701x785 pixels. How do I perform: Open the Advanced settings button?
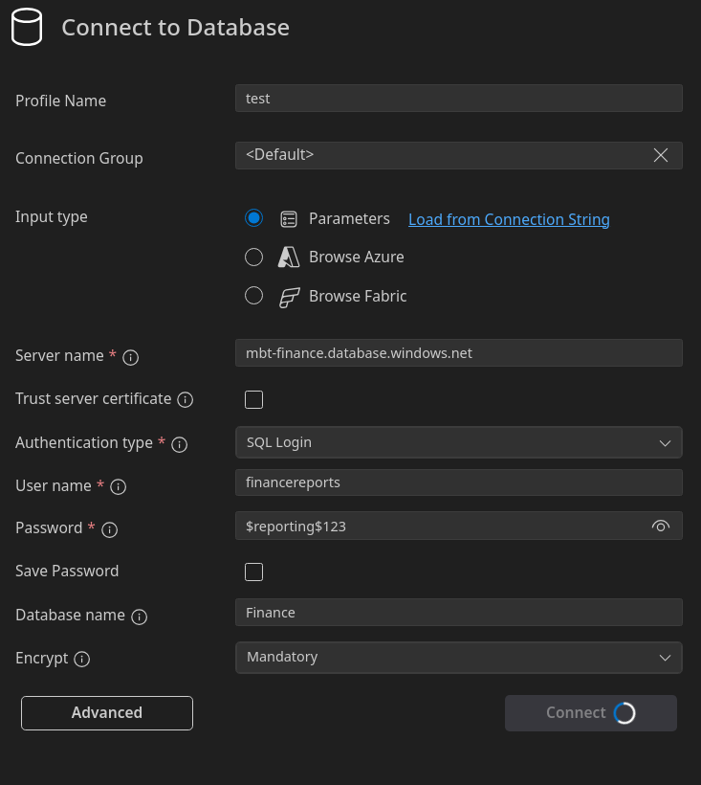107,713
